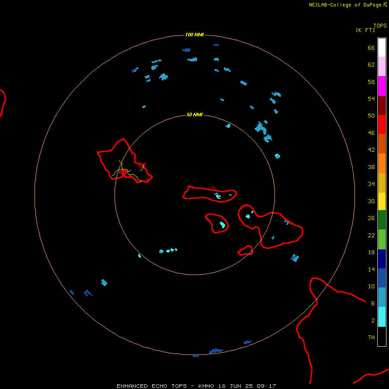Screen dimensions: 389x389
Task: Click the "26" legend value
Action: [x=371, y=218]
